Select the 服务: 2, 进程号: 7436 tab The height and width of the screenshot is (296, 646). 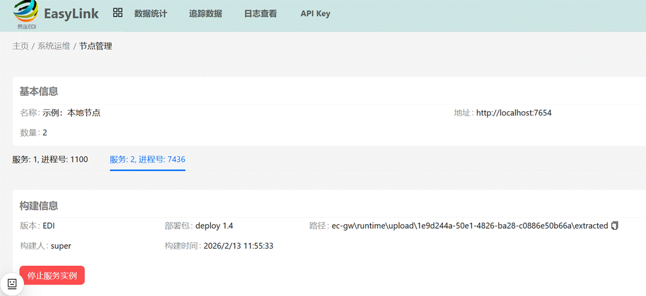point(147,159)
